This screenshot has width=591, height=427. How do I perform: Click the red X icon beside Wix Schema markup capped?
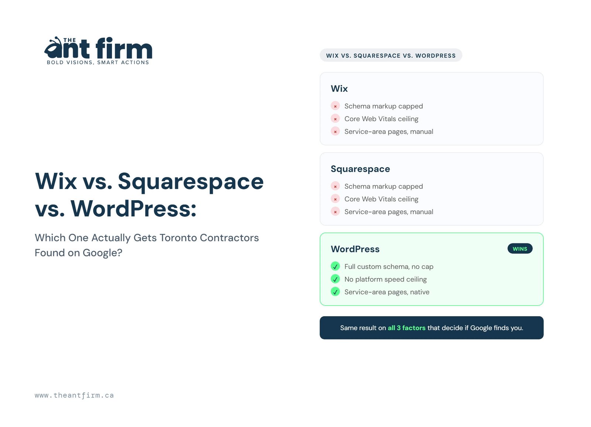335,106
